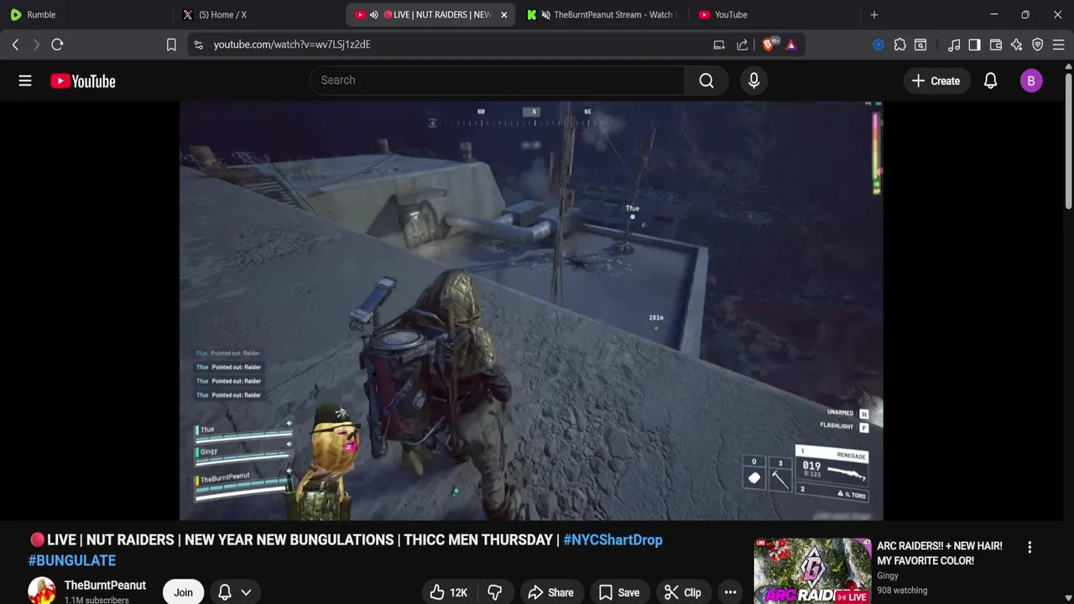
Task: Dislike the video with thumbs down
Action: click(494, 592)
